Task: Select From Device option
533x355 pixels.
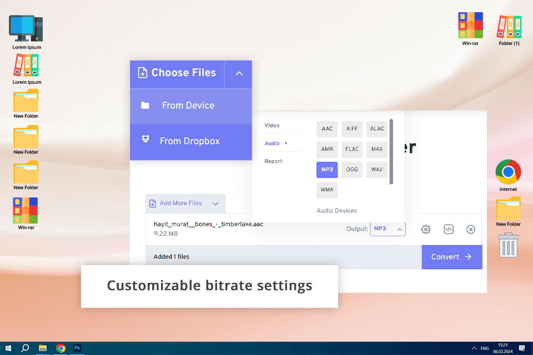Action: (x=191, y=106)
